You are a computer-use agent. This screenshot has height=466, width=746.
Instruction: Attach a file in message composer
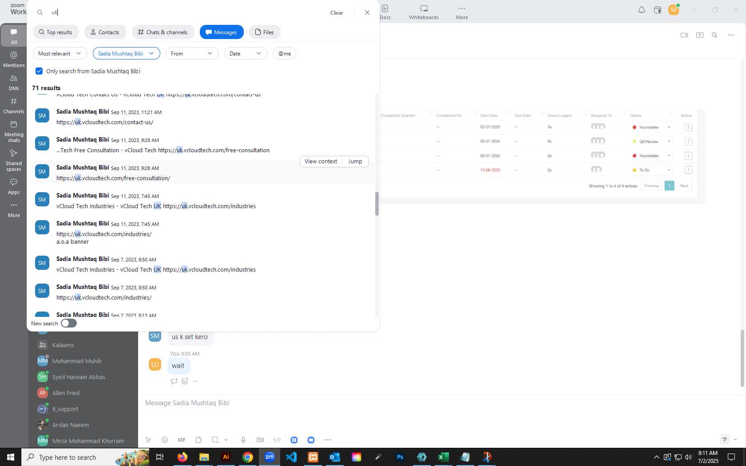point(198,440)
